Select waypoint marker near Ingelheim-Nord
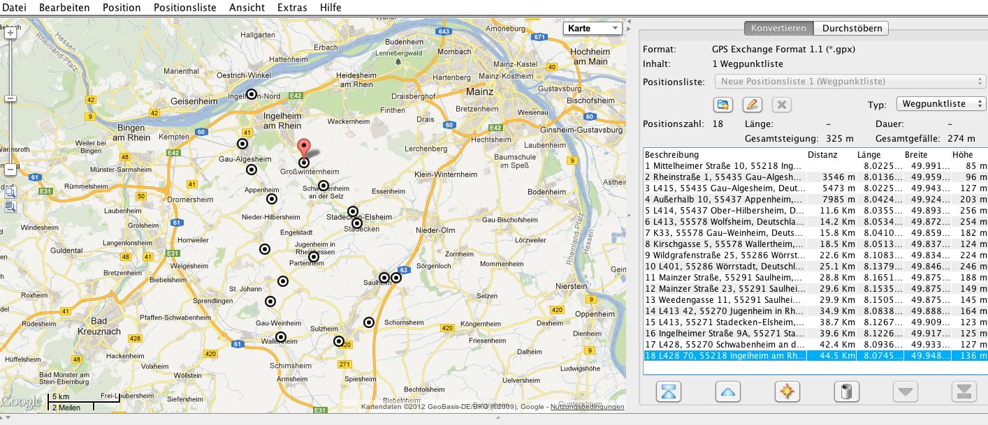 pyautogui.click(x=252, y=94)
